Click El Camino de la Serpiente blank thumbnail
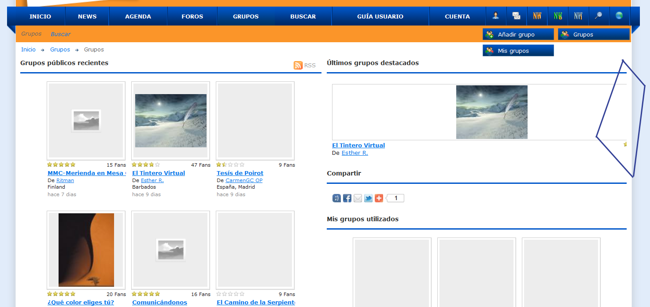Screen dimensions: 650x307 pos(255,250)
